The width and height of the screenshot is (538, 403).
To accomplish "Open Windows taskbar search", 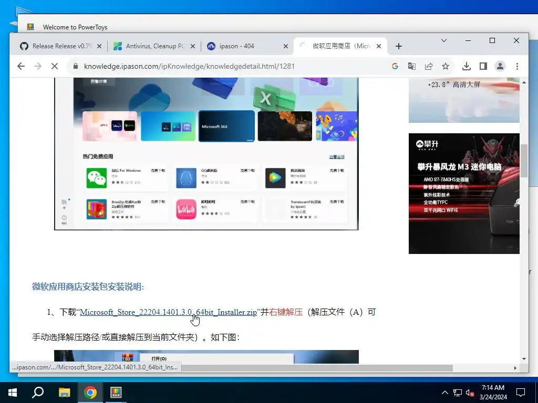I will tap(38, 393).
